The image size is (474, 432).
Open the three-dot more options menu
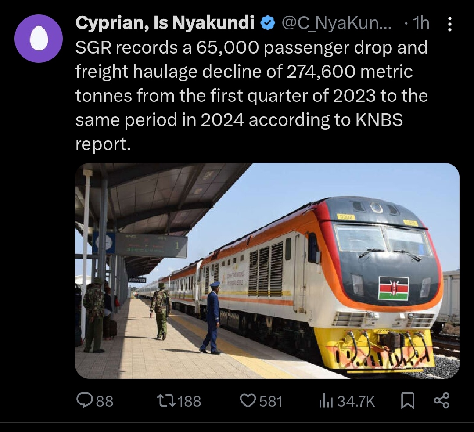click(449, 25)
